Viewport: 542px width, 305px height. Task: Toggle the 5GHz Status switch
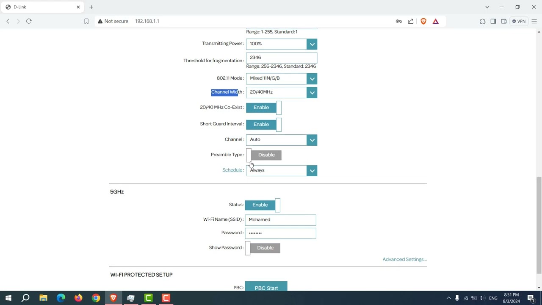(x=263, y=205)
